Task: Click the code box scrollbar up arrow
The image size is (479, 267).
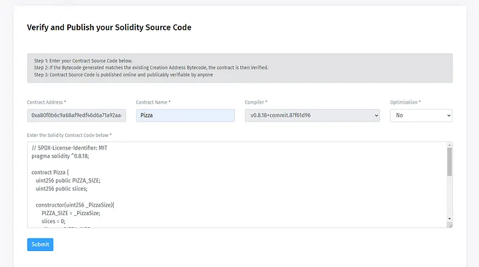Action: [449, 145]
